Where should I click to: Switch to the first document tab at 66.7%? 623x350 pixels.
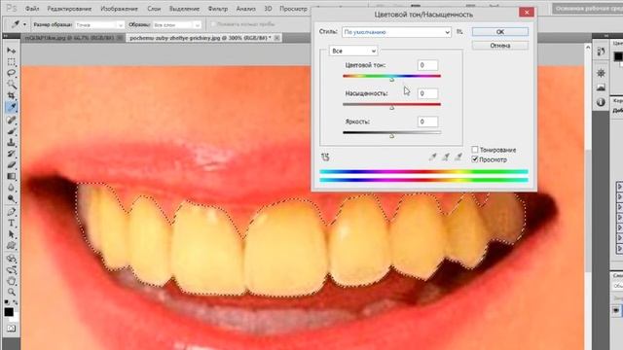point(69,38)
